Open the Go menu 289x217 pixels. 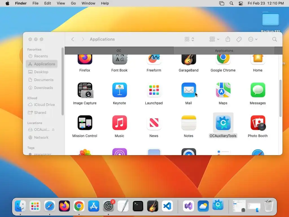[x=73, y=3]
